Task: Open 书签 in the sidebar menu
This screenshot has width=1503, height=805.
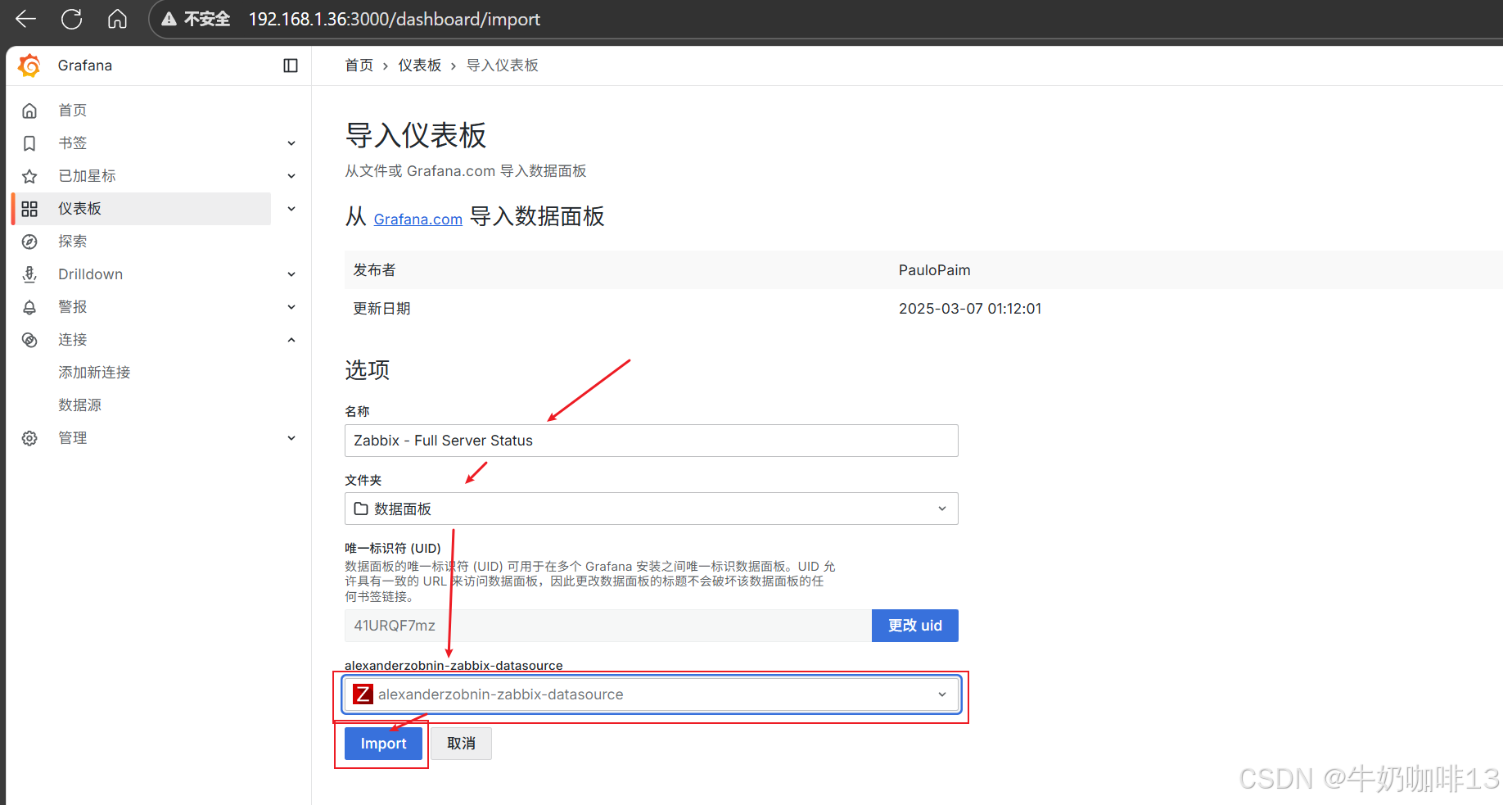Action: click(72, 143)
